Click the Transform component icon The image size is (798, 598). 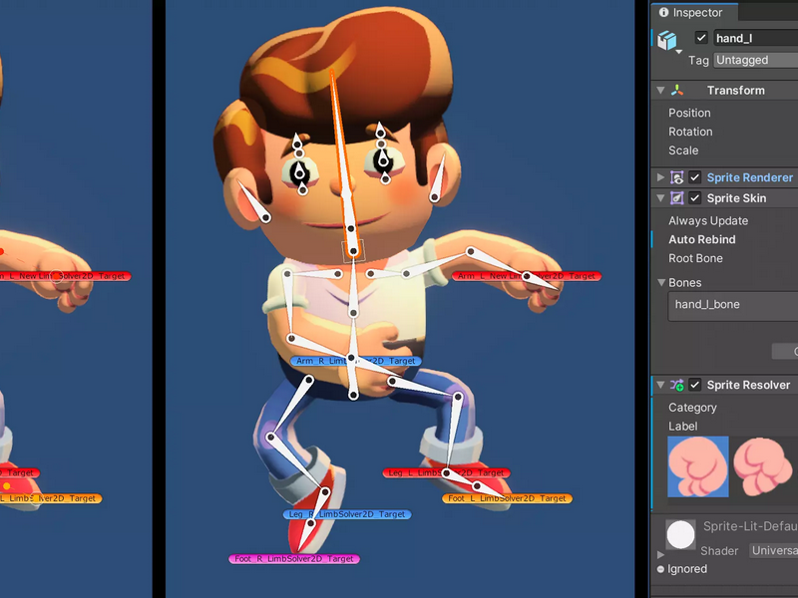click(x=677, y=91)
